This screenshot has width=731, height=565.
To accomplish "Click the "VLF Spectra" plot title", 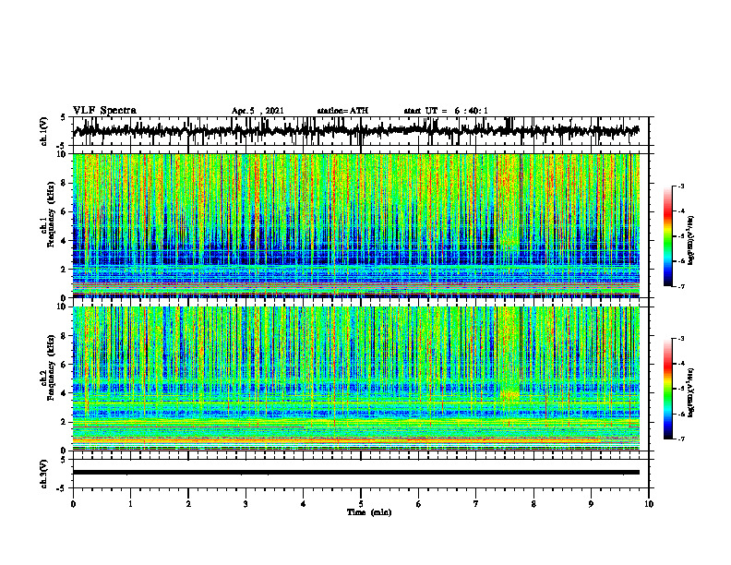I will [x=104, y=111].
